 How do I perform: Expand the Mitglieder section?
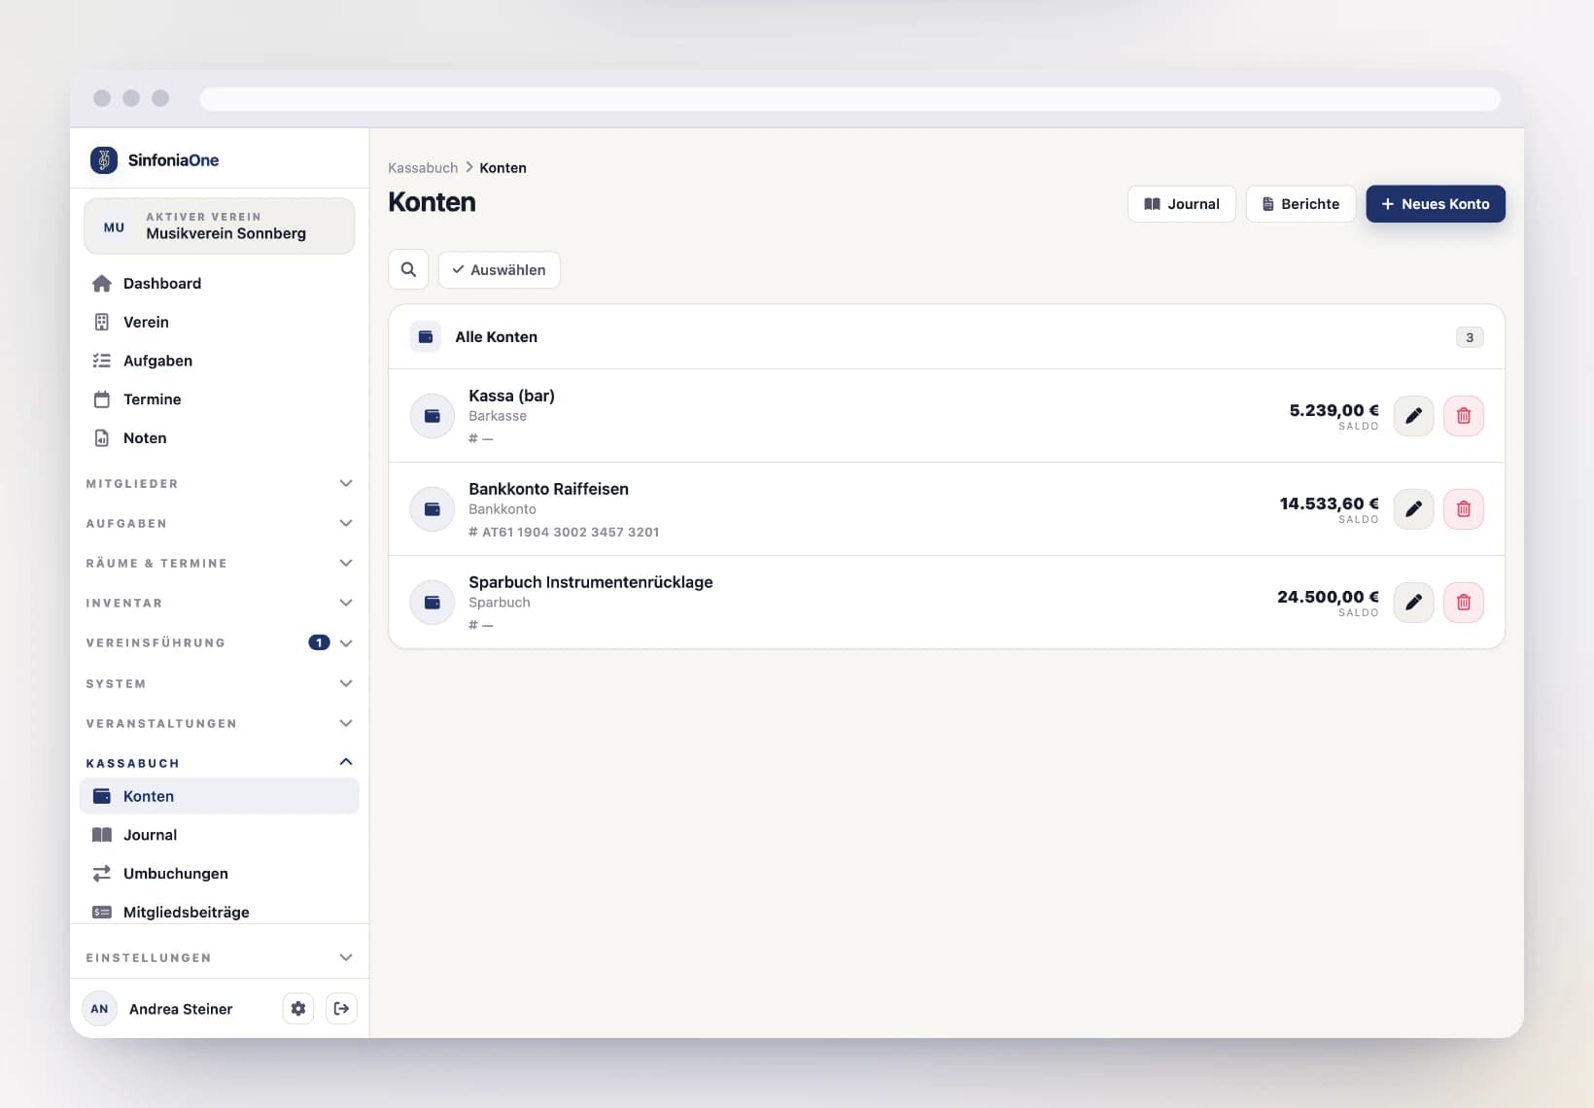pos(220,483)
